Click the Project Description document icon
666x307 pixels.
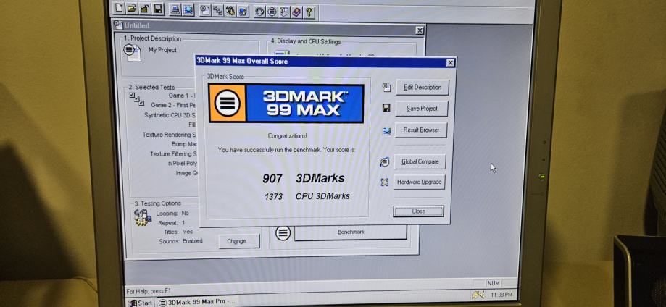(132, 53)
